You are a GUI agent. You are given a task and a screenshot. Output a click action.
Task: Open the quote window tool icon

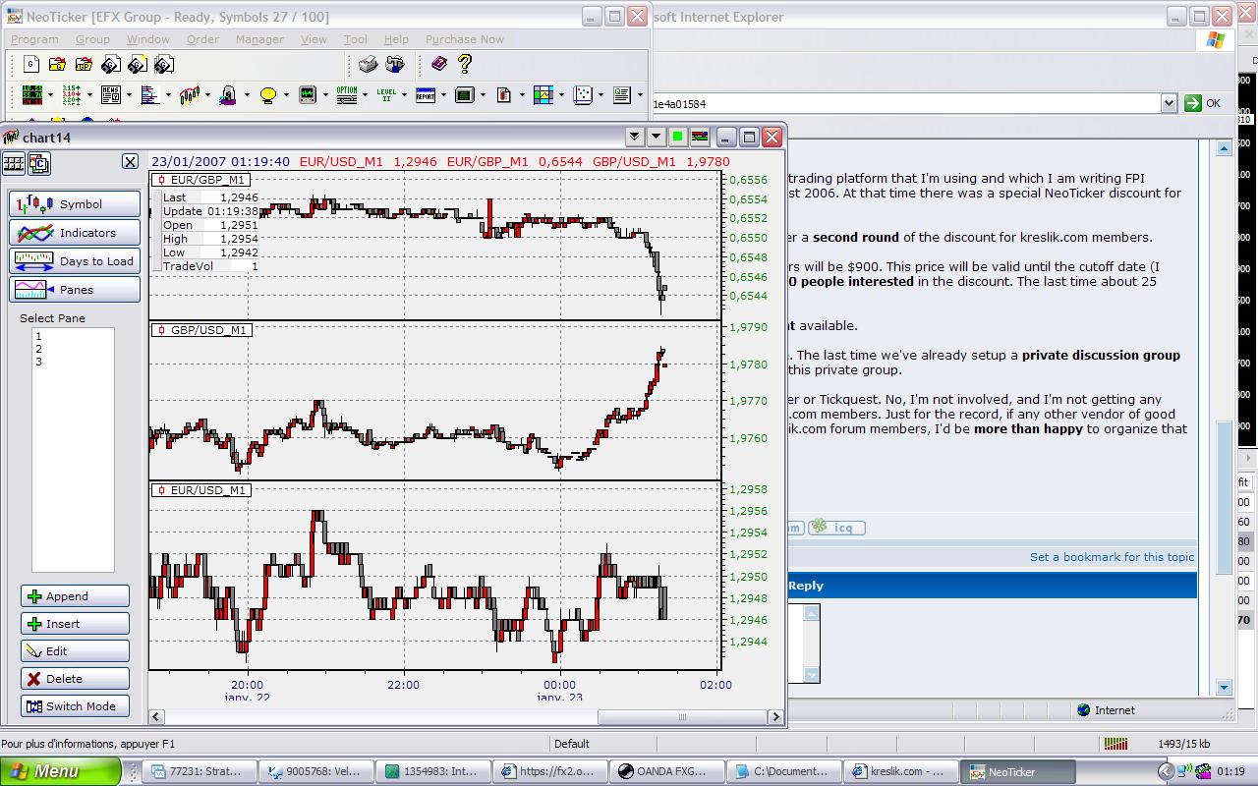pos(31,95)
